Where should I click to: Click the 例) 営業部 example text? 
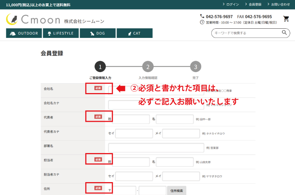(212, 148)
